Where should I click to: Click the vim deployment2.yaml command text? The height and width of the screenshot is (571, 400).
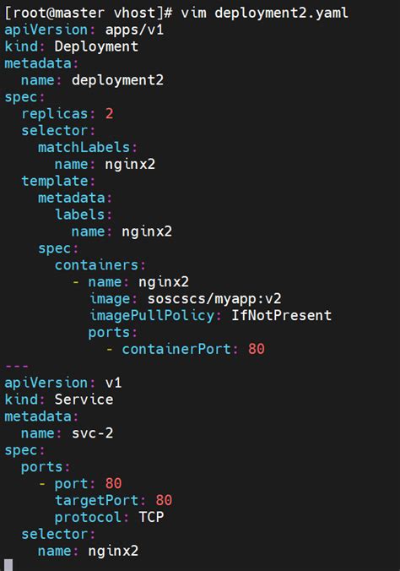click(265, 14)
